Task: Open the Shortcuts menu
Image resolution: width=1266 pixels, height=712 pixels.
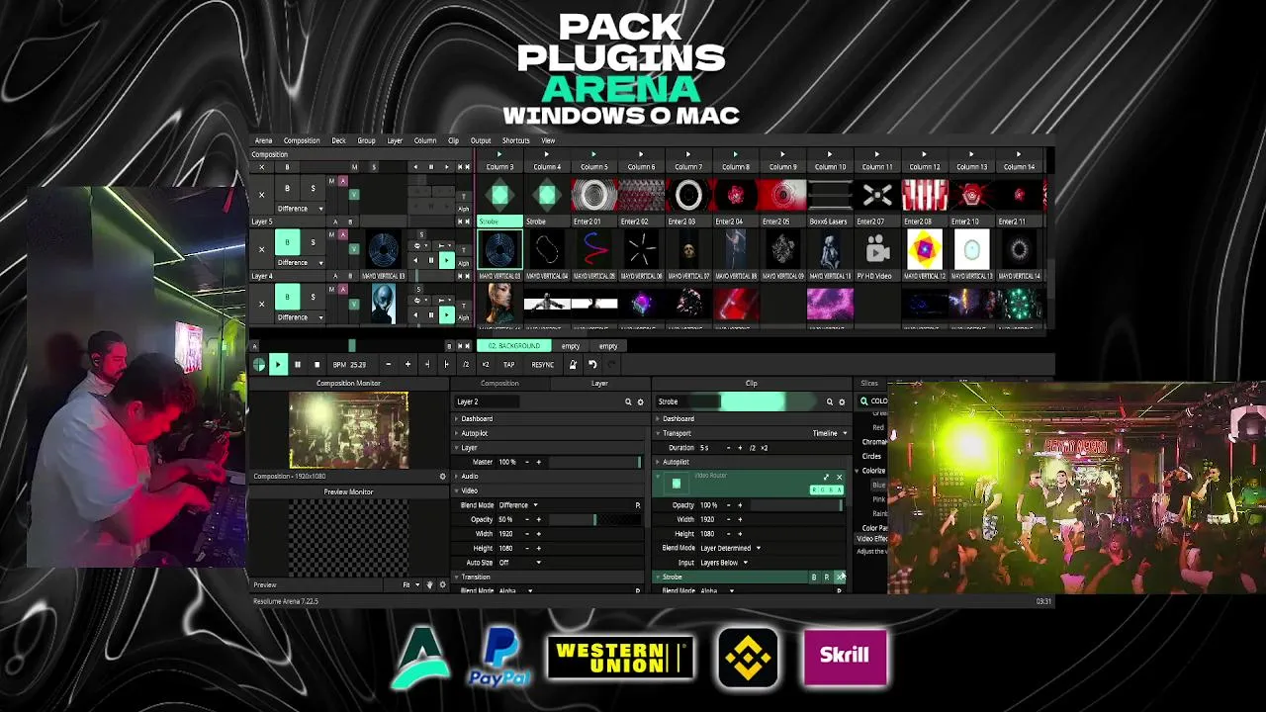Action: [x=515, y=140]
